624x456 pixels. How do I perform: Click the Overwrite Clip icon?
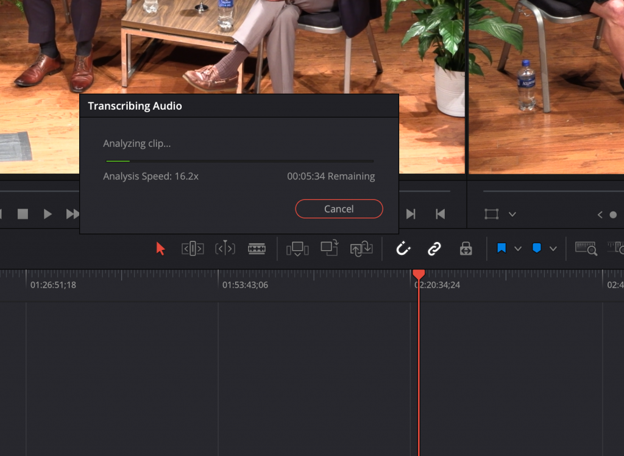coord(330,248)
